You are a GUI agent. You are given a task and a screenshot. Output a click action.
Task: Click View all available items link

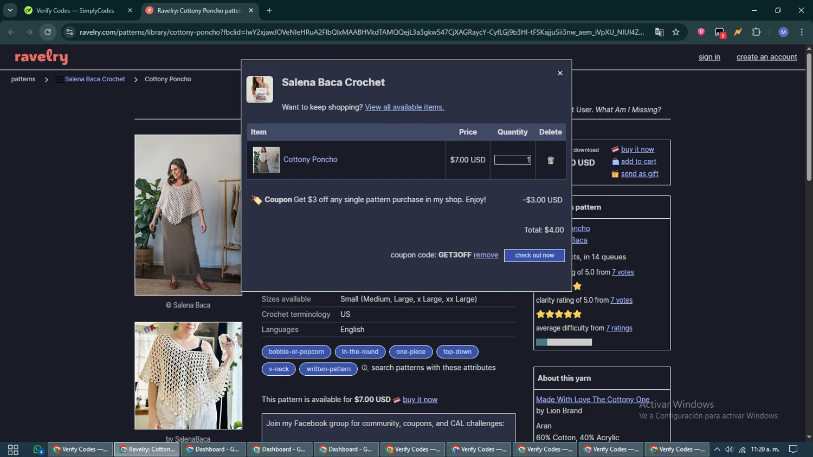pos(404,107)
